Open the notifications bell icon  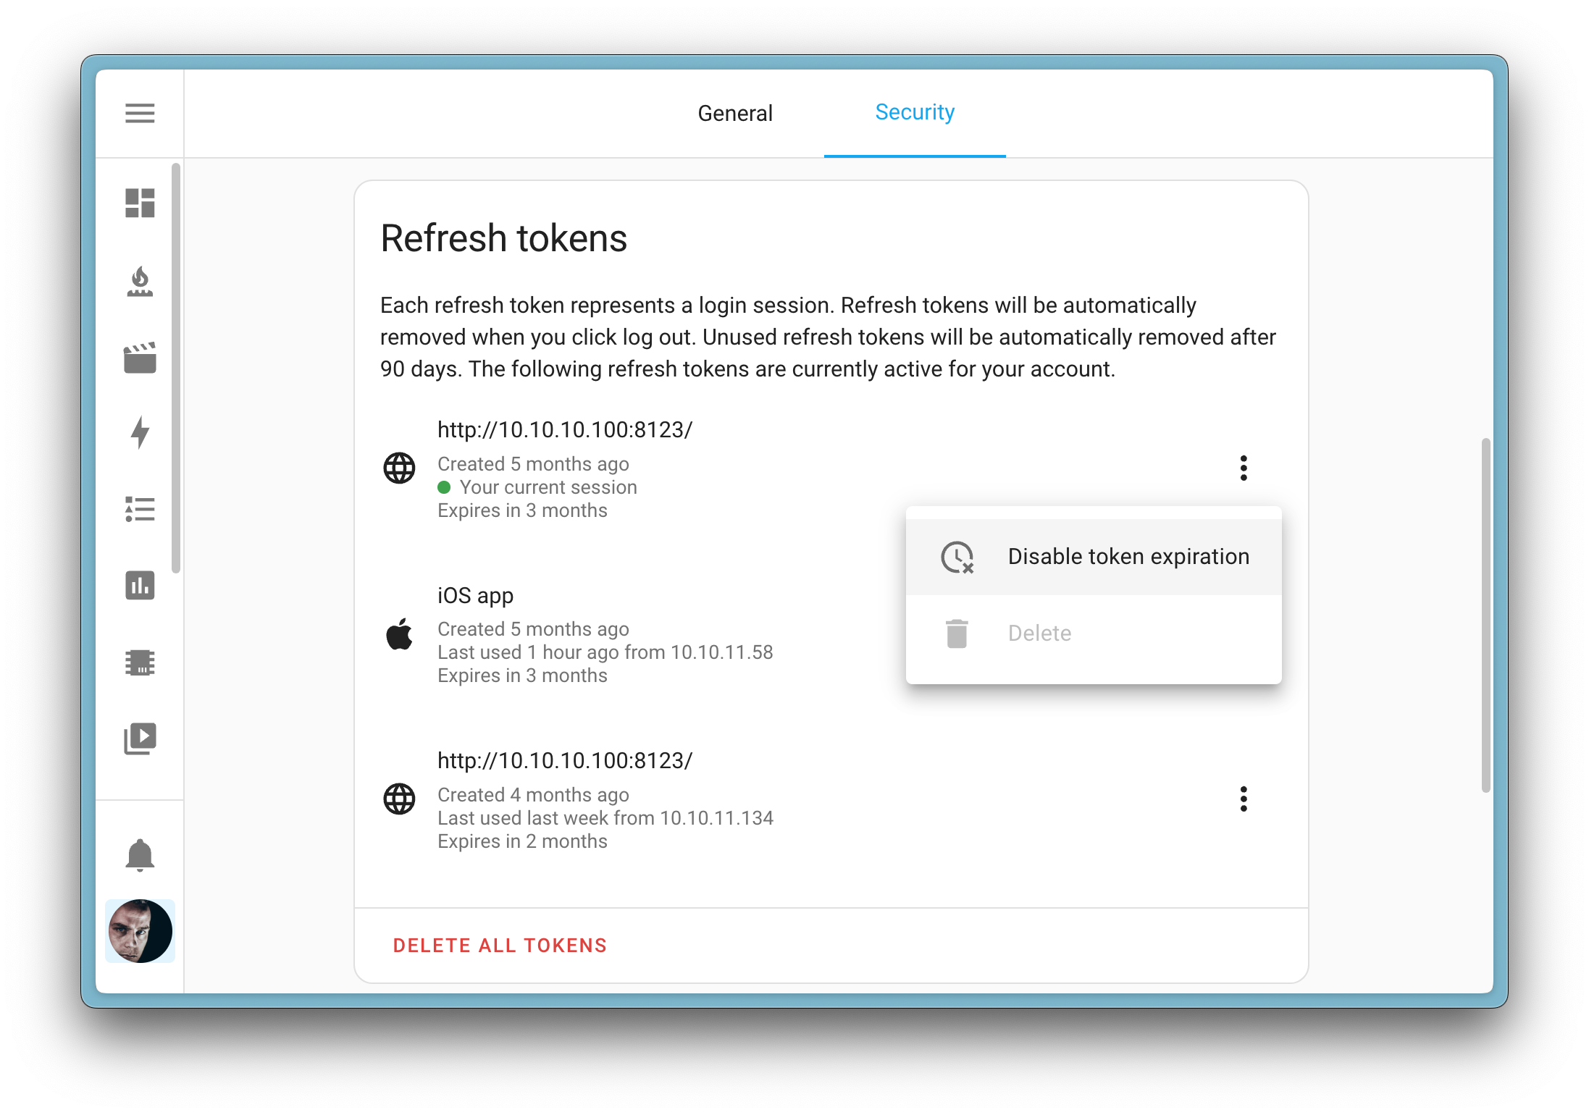point(140,856)
